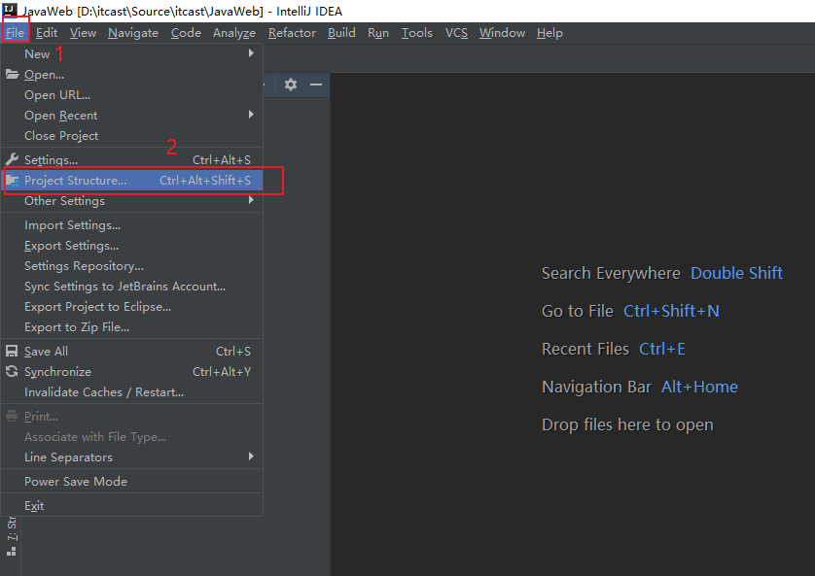
Task: Click the wrench icon beside Settings
Action: point(12,159)
